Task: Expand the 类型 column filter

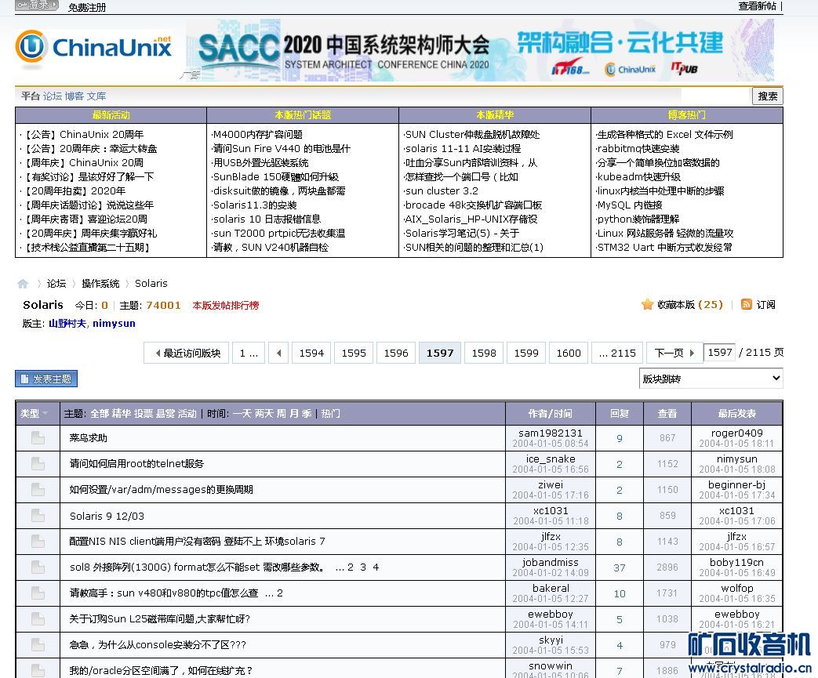Action: click(35, 414)
